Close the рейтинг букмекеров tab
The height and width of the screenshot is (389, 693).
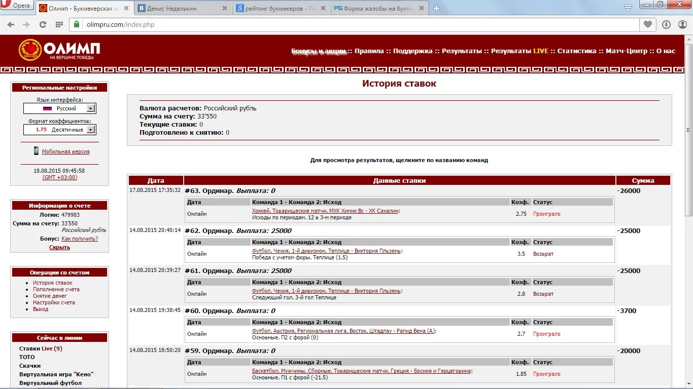click(323, 9)
